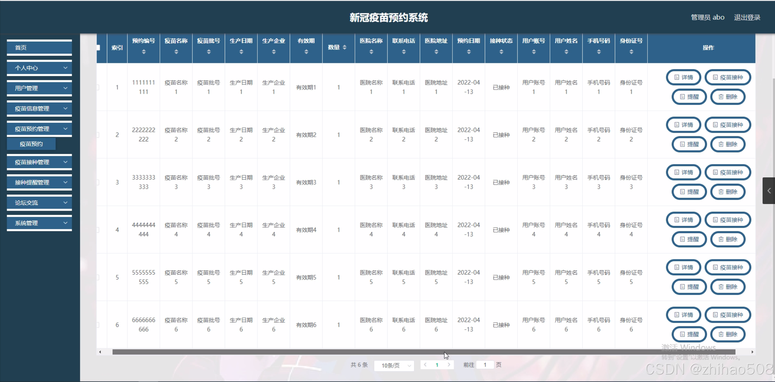Expand the 系统管理 sidebar menu
Image resolution: width=775 pixels, height=382 pixels.
point(39,223)
